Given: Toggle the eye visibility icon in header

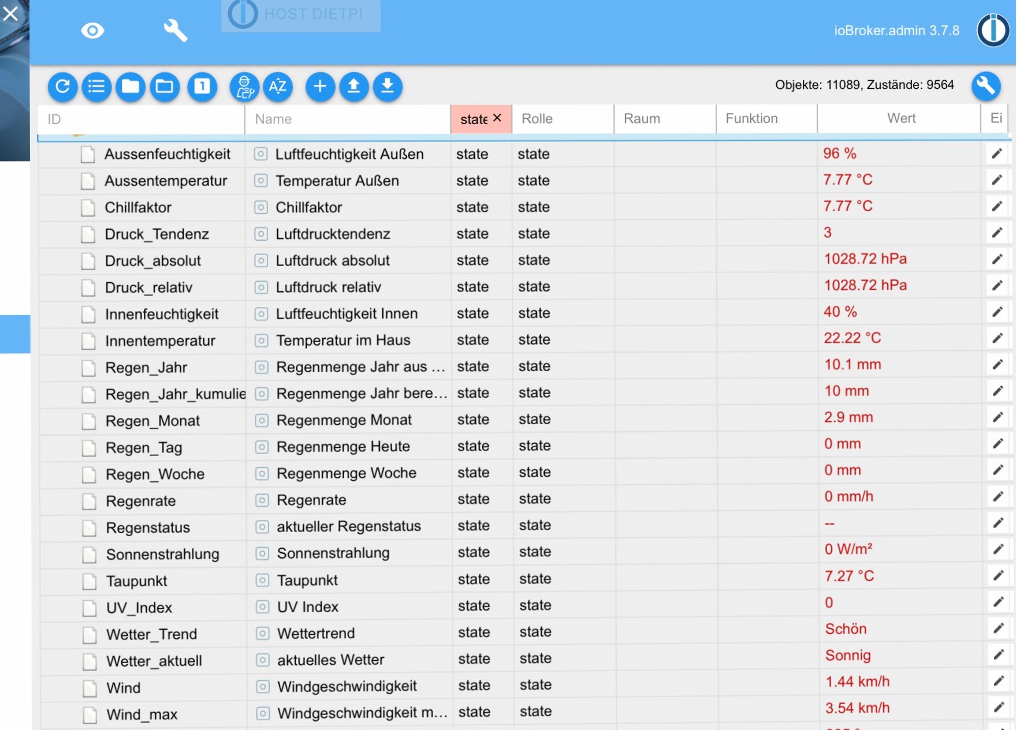Looking at the screenshot, I should point(92,31).
